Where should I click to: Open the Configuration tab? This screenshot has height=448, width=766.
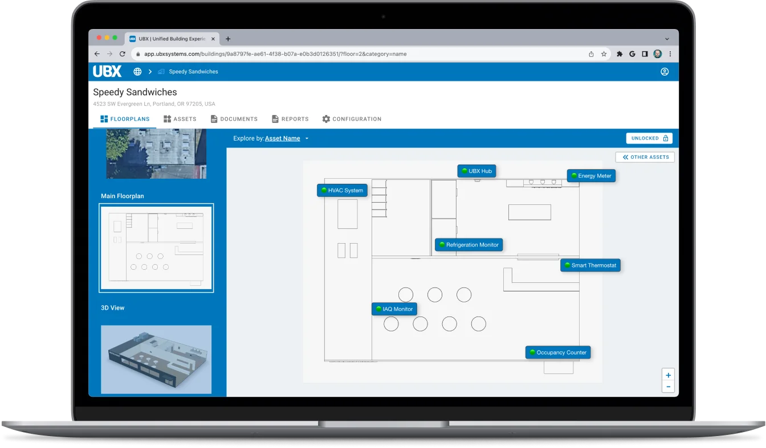point(352,119)
